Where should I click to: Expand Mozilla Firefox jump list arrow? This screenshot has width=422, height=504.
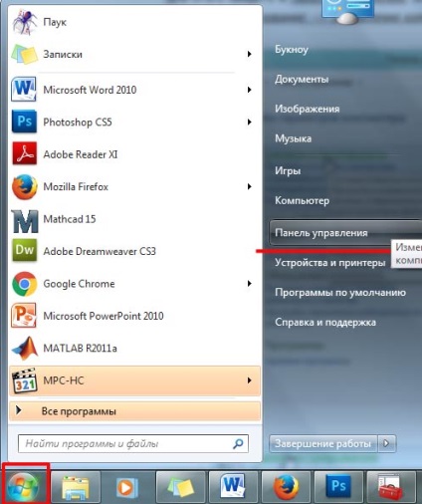tap(249, 186)
